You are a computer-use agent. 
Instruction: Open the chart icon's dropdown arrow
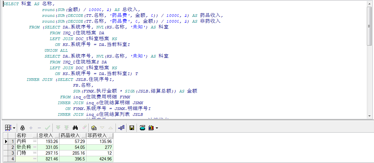[157, 128]
